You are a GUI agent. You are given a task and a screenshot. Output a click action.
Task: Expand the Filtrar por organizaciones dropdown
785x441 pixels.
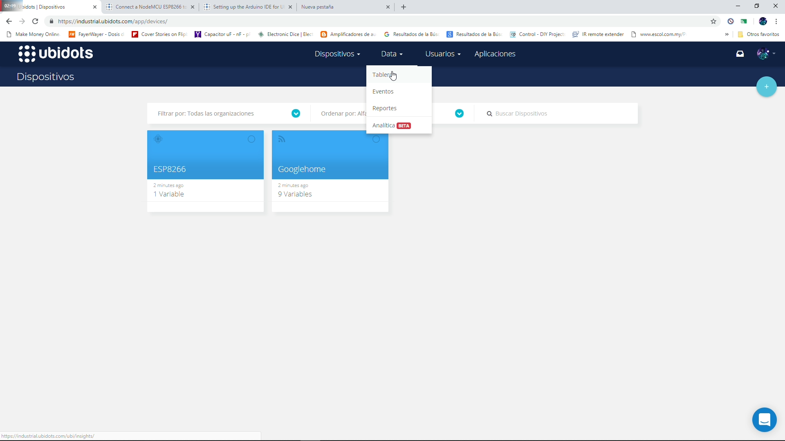pos(296,114)
